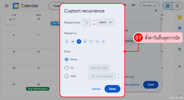Hide the side panel chevron
The height and width of the screenshot is (100, 184).
pyautogui.click(x=179, y=95)
